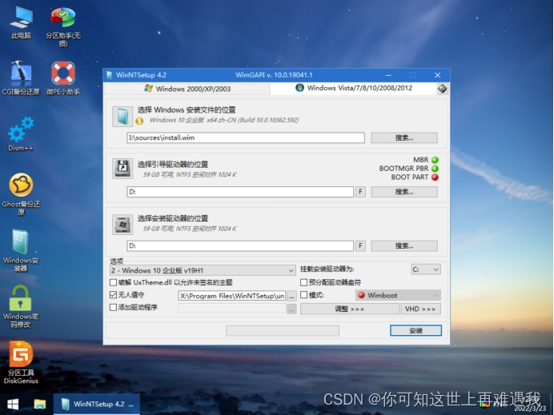The image size is (554, 415).
Task: Click the BOOT PART red status light
Action: click(435, 178)
